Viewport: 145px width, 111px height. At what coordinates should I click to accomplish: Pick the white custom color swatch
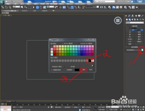click(93, 61)
